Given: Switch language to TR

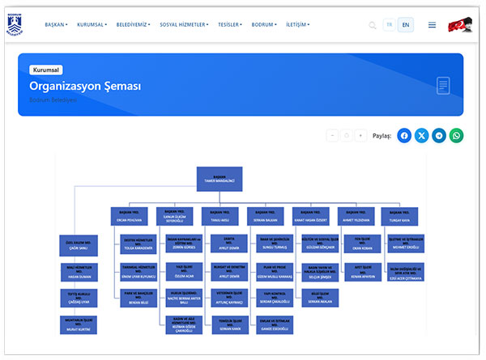Looking at the screenshot, I should [x=390, y=25].
